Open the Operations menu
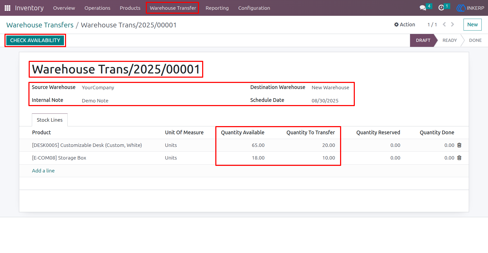This screenshot has width=488, height=253. (97, 8)
